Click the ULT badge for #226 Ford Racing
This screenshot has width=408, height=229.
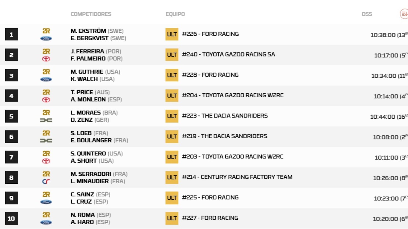(172, 34)
